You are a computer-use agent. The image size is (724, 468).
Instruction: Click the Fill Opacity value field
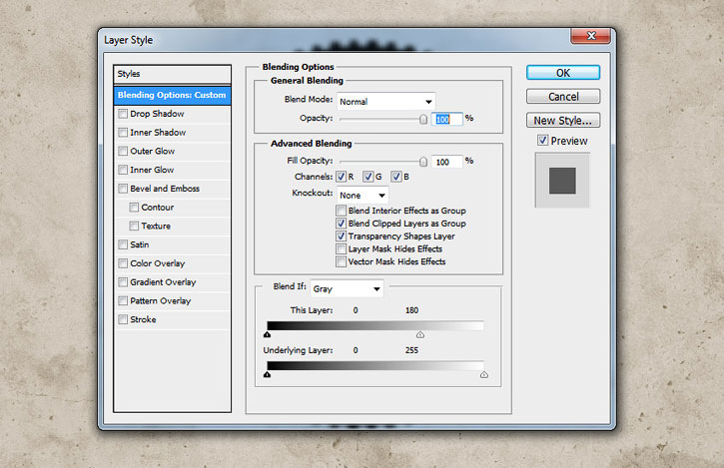(447, 162)
